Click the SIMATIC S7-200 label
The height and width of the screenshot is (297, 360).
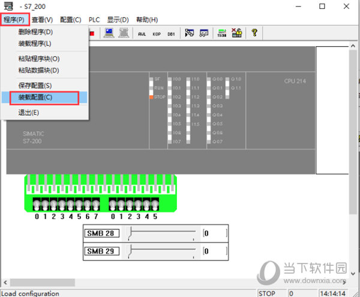point(33,137)
